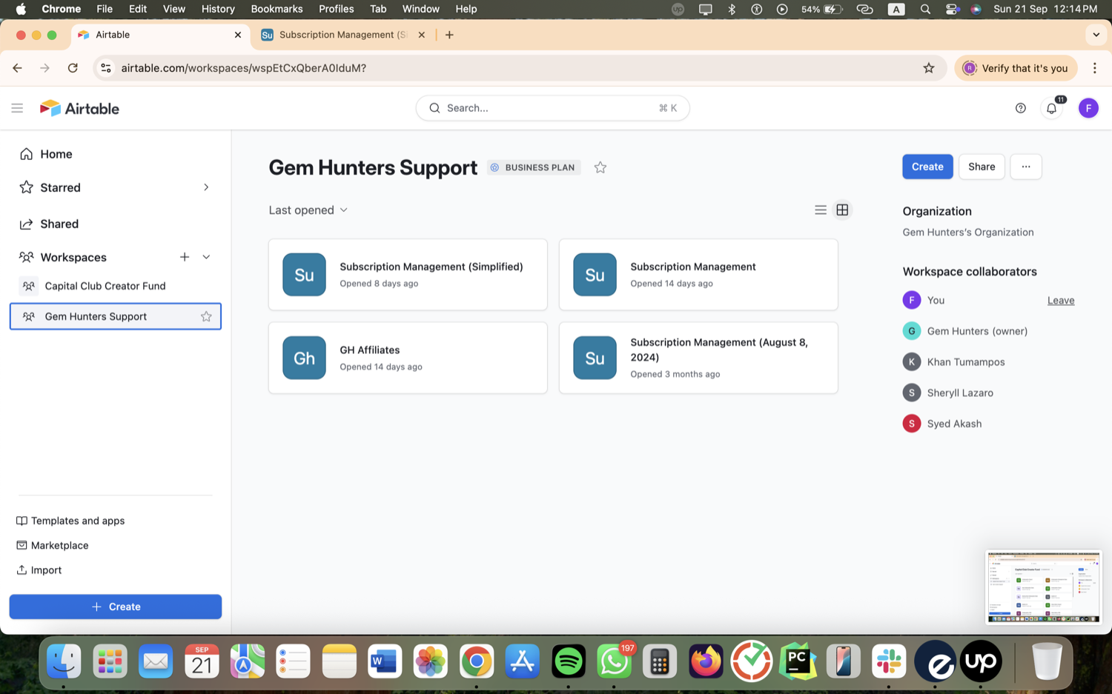The height and width of the screenshot is (694, 1112).
Task: Open PyCharm from the dock
Action: pyautogui.click(x=798, y=661)
